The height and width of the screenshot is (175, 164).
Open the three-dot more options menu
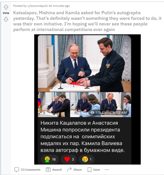coord(107,170)
